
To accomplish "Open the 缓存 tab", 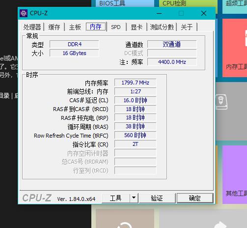I will [54, 27].
